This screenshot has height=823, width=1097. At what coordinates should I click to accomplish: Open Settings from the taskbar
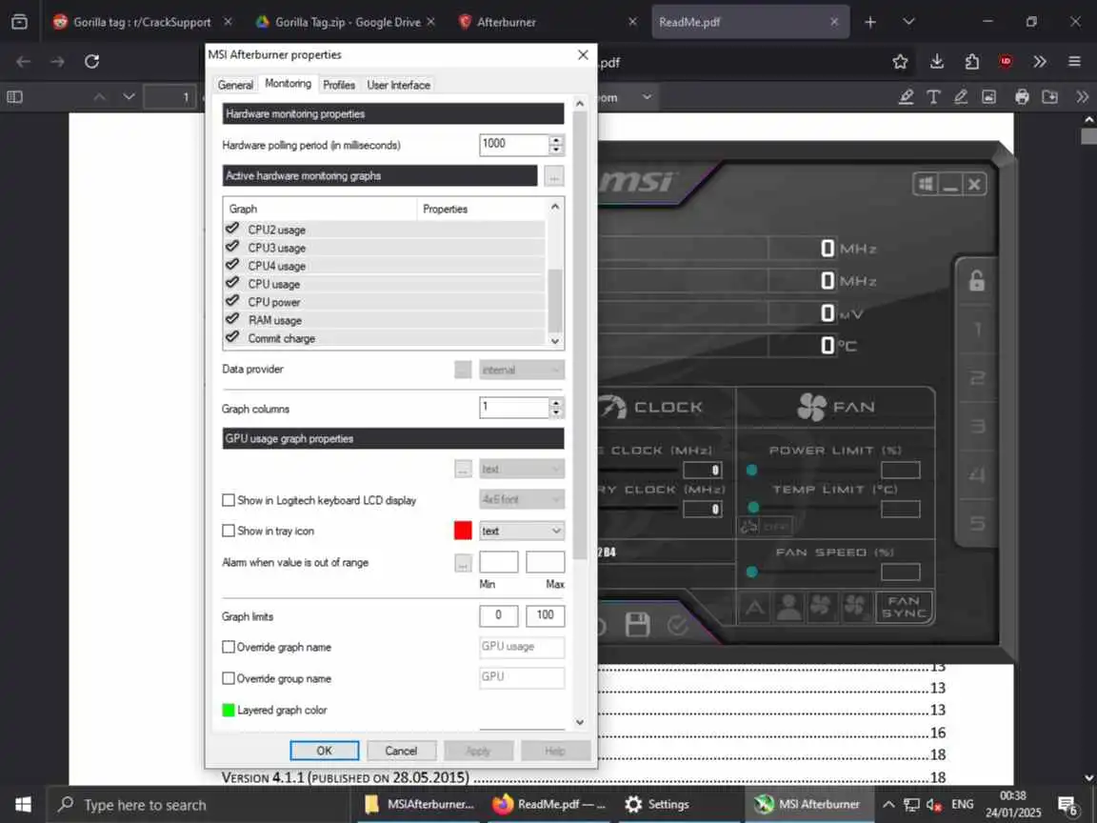(656, 805)
